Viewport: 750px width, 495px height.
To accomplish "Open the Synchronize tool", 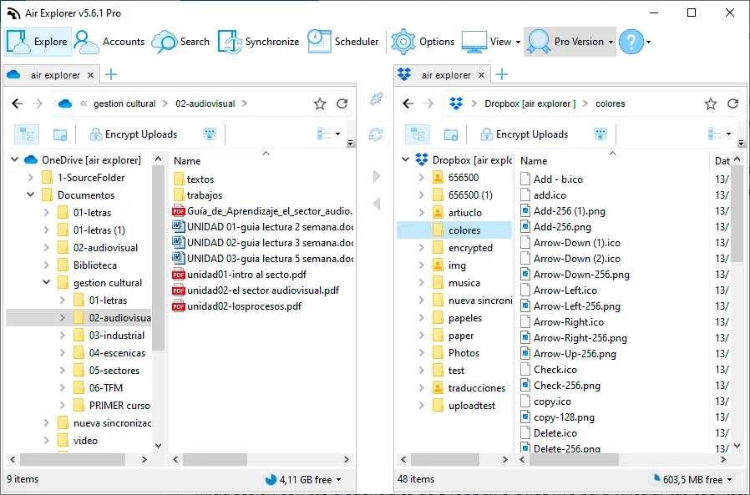I will (258, 42).
